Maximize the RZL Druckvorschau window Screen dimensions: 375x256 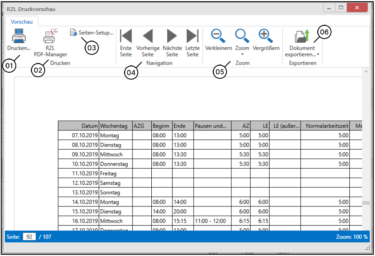(341, 8)
